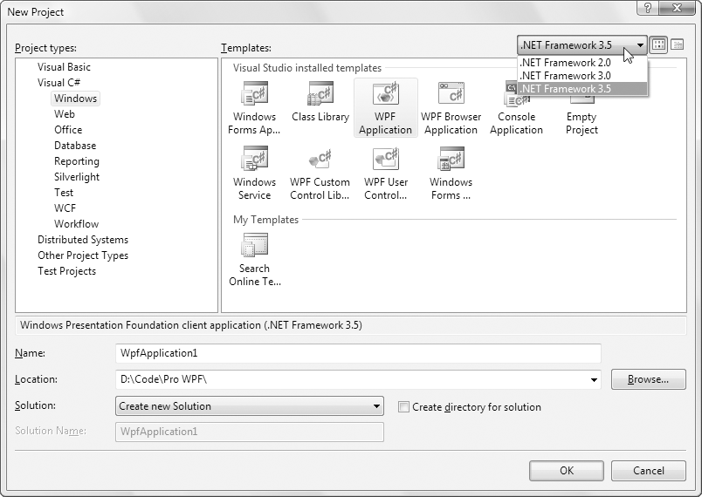This screenshot has height=497, width=702.
Task: Click the dialog Help question mark button
Action: (x=648, y=8)
